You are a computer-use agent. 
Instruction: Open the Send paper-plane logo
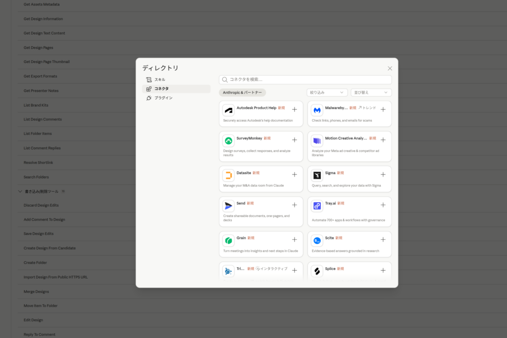[x=228, y=206]
